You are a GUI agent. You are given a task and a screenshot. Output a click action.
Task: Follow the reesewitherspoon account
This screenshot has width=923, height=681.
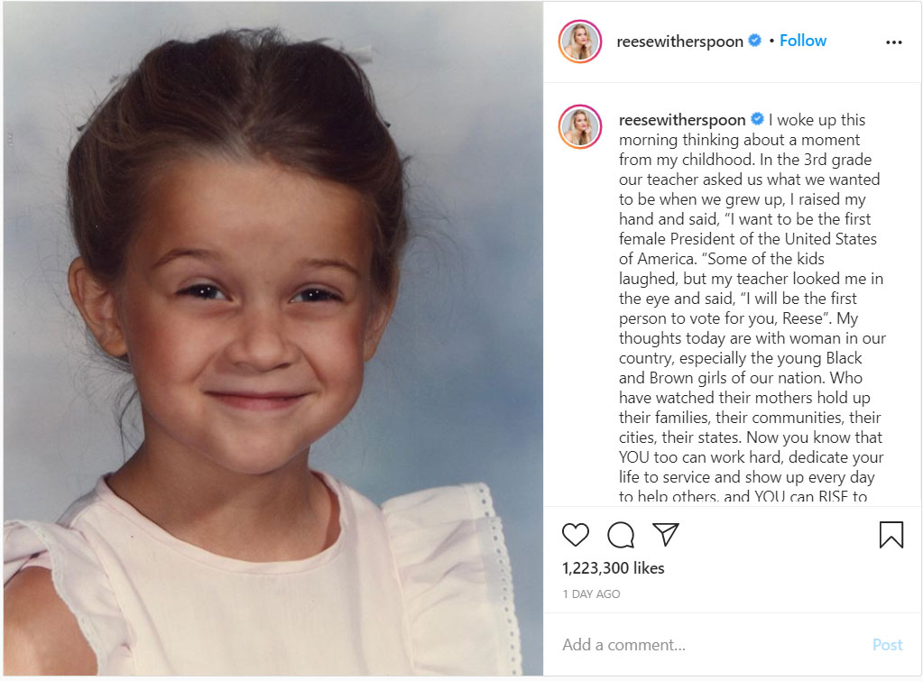click(803, 41)
